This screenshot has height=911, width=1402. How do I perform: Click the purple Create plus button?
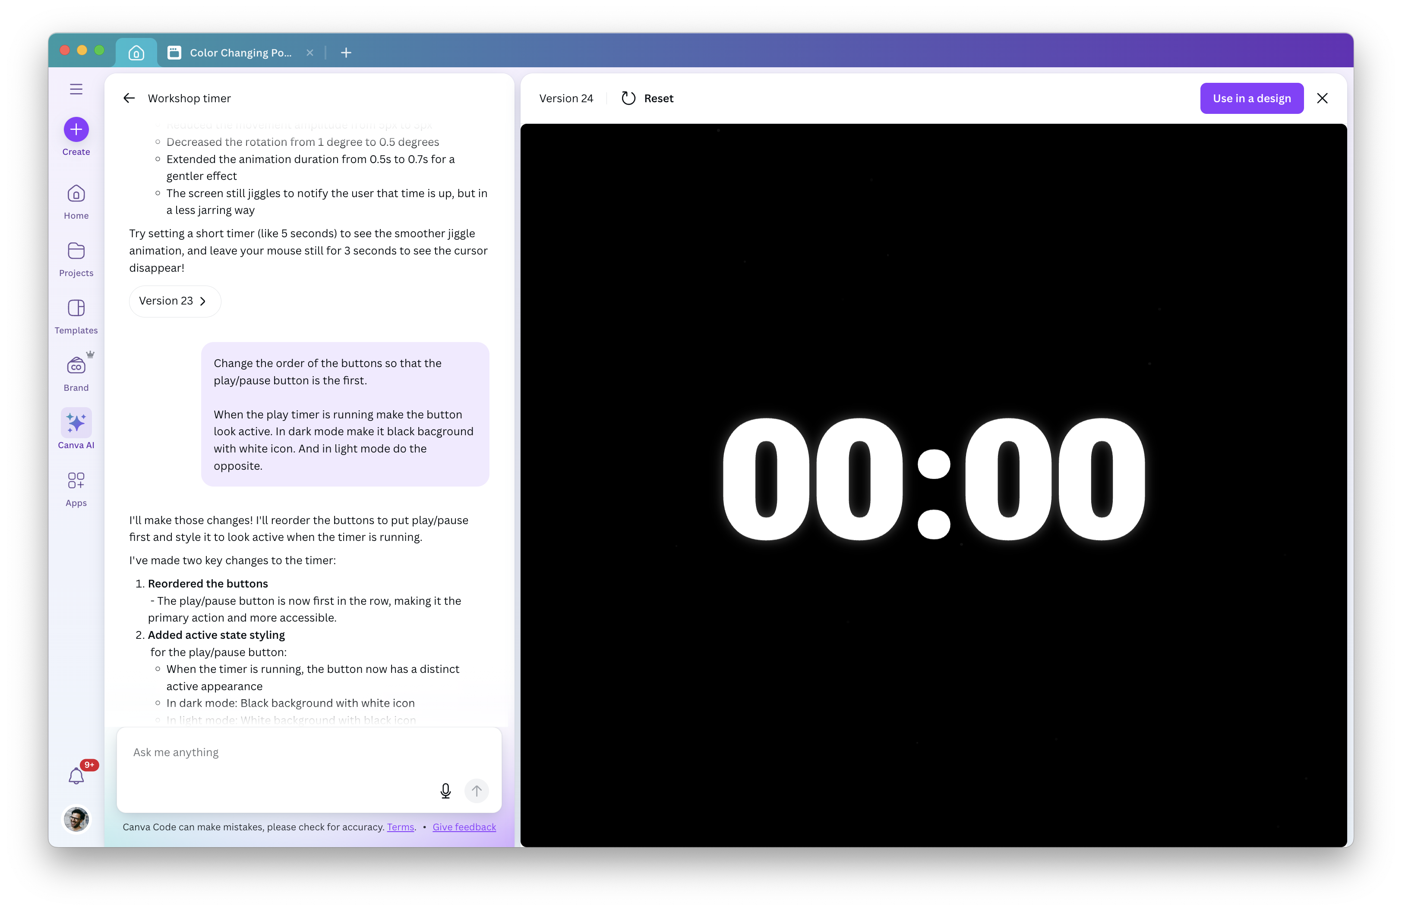point(76,129)
